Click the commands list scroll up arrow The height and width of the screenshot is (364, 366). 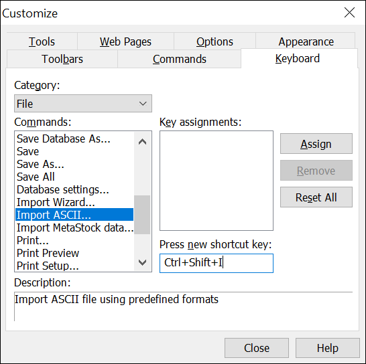142,141
